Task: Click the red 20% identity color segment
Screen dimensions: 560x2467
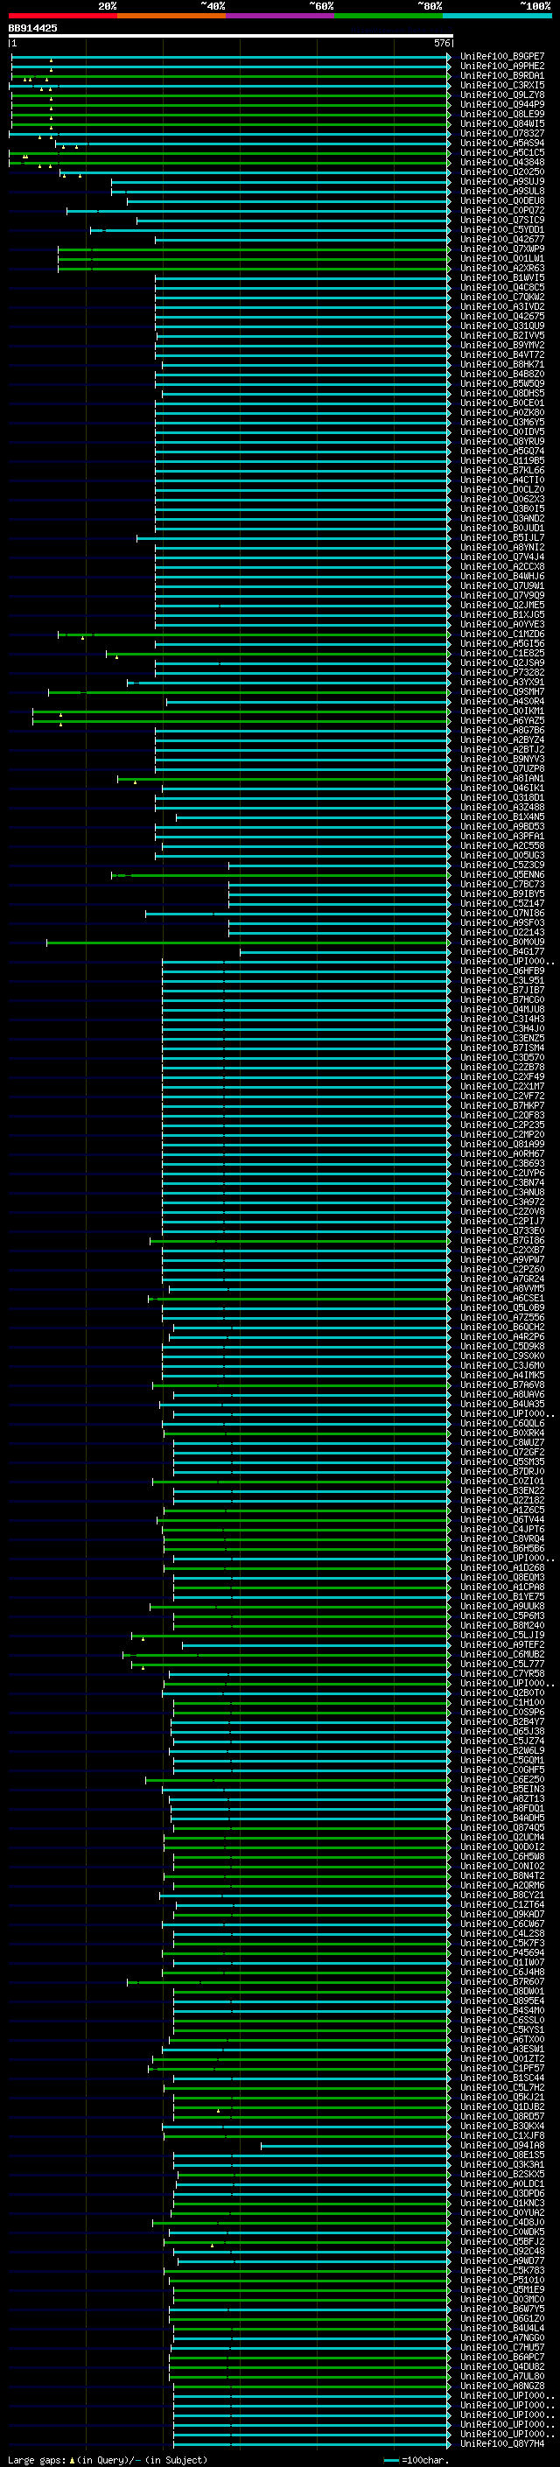Action: [x=62, y=16]
